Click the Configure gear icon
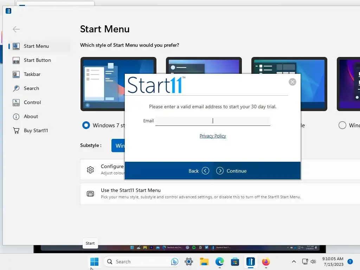The width and height of the screenshot is (360, 270). (90, 170)
